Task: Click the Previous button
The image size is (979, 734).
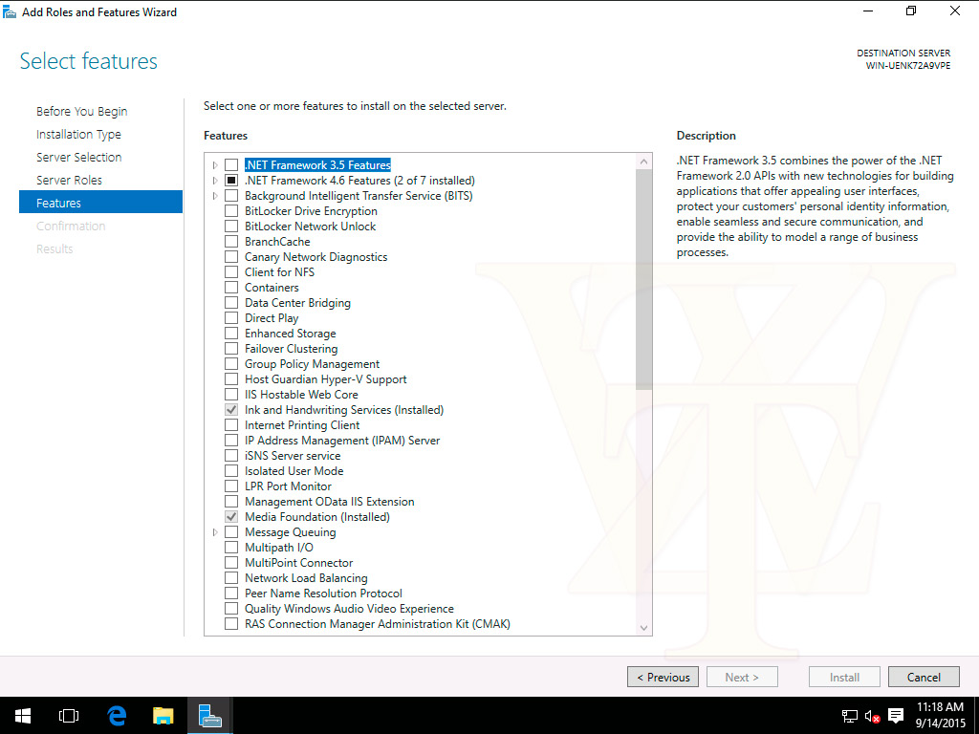Action: [664, 678]
